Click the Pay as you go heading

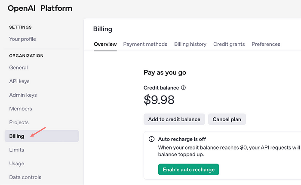pyautogui.click(x=165, y=73)
